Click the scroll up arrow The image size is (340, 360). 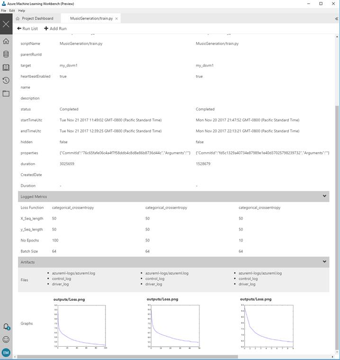coord(337,37)
